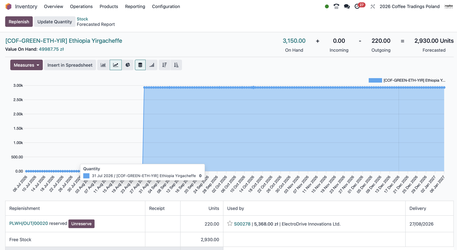Open the conversations chat icon
The width and height of the screenshot is (457, 250).
347,6
